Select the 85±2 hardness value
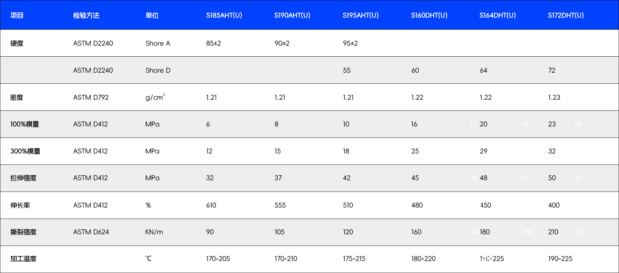619x273 pixels. tap(213, 43)
